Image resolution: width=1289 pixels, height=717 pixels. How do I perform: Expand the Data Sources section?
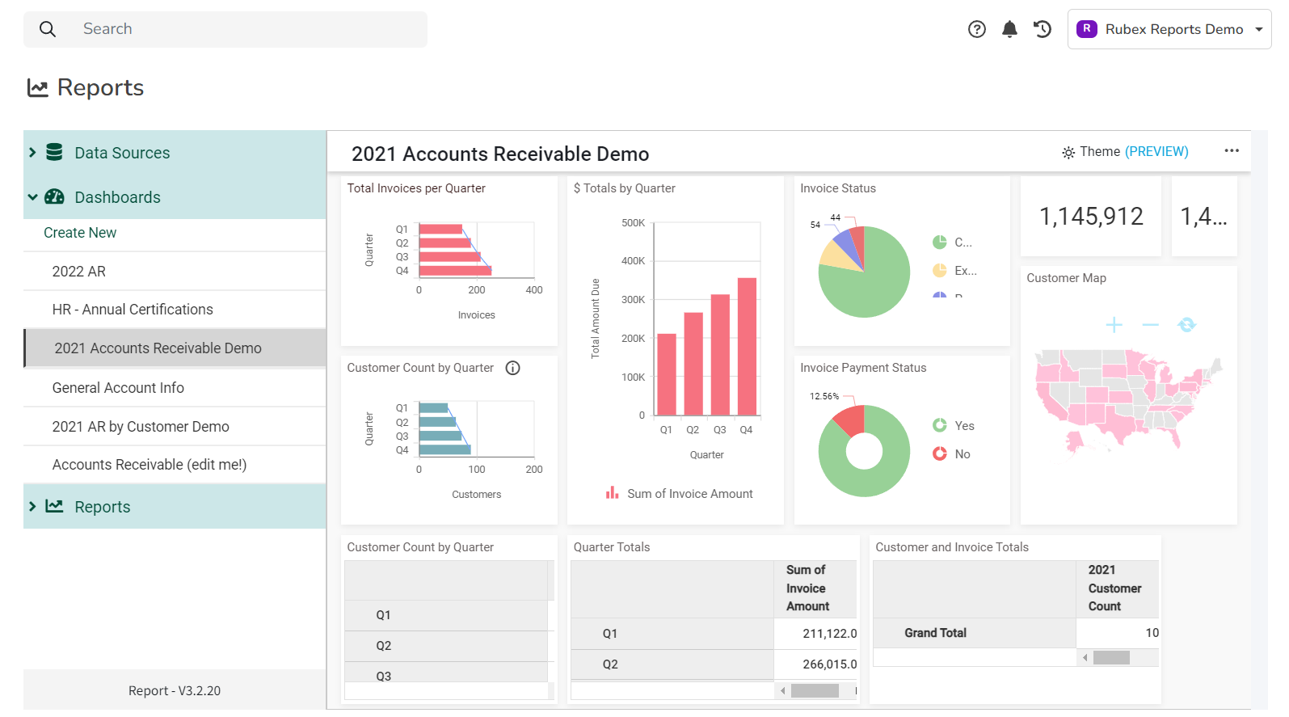pos(32,153)
